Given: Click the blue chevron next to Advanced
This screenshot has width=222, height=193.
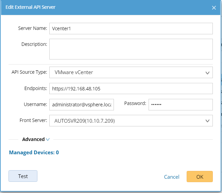Looking at the screenshot, I should click(x=48, y=139).
